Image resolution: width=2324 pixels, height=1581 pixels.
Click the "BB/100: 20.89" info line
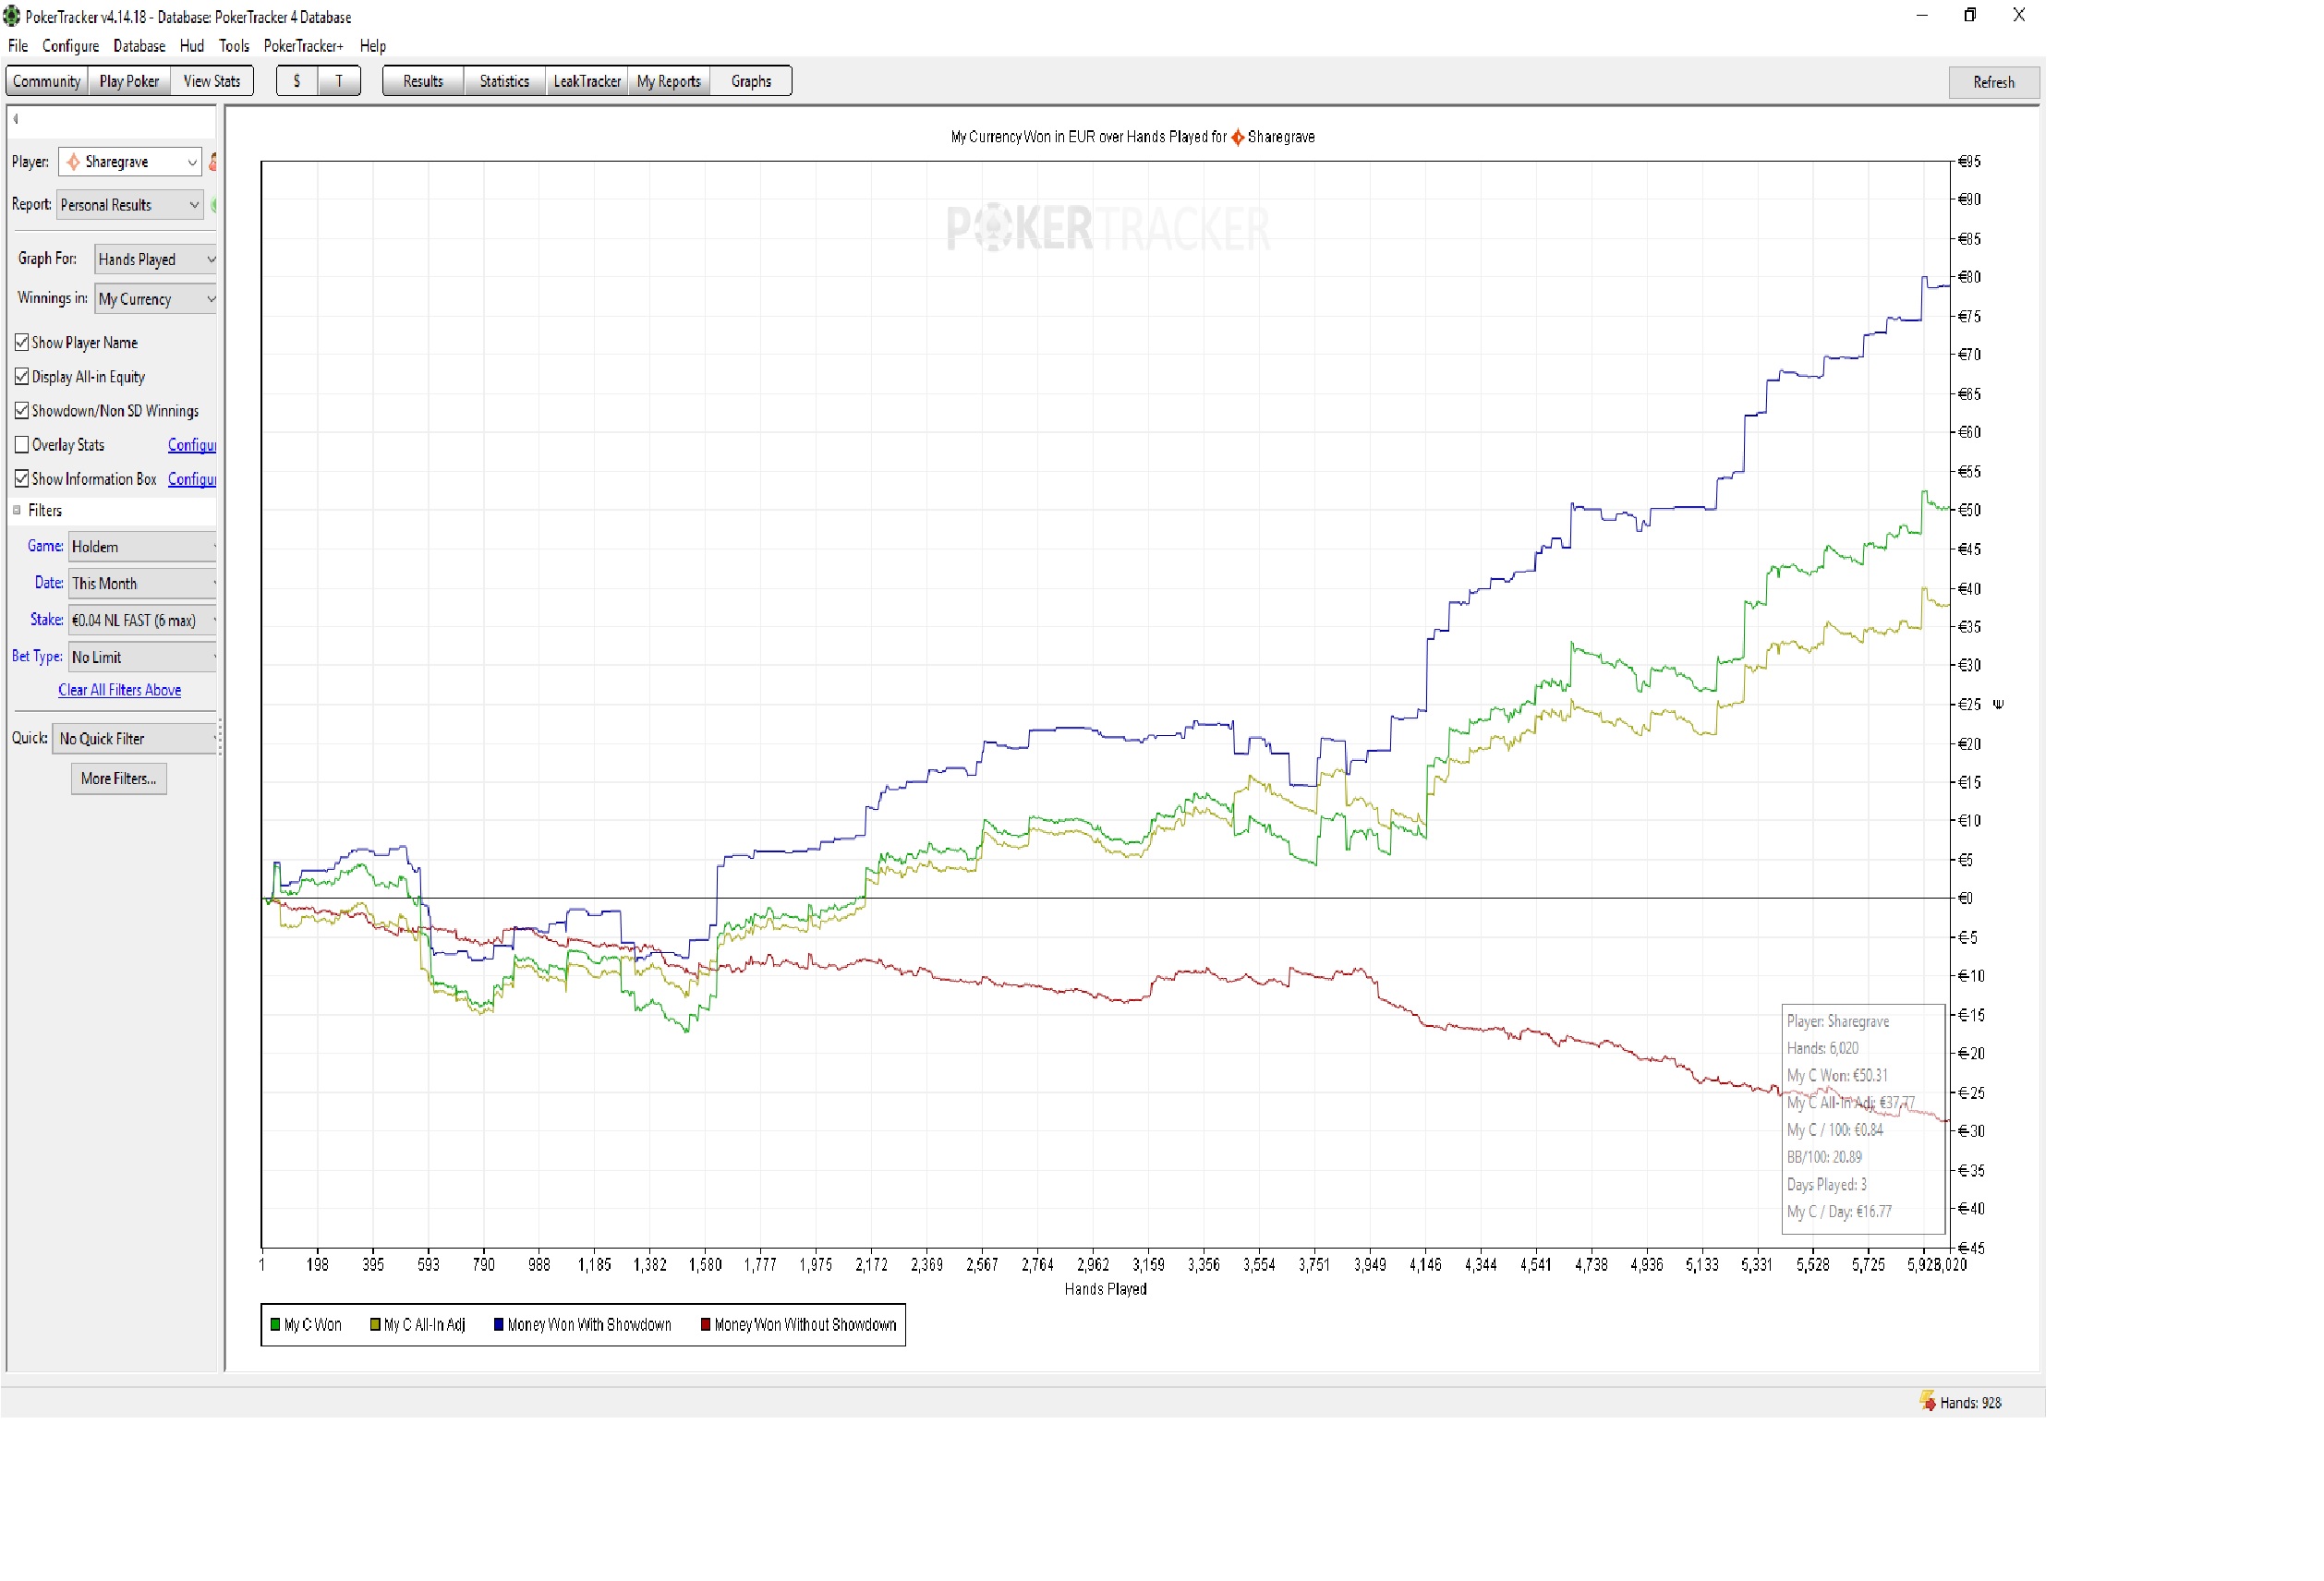(1825, 1157)
